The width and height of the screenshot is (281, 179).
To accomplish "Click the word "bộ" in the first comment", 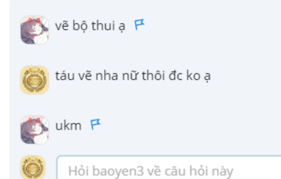I will pos(80,26).
